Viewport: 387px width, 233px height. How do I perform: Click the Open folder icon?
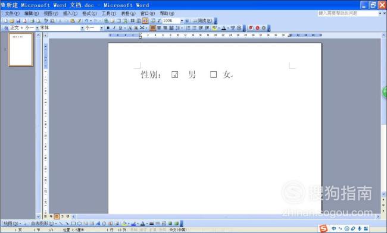coord(11,21)
